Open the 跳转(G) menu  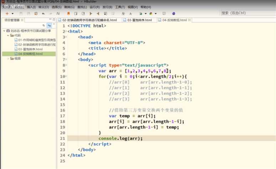pyautogui.click(x=69, y=7)
